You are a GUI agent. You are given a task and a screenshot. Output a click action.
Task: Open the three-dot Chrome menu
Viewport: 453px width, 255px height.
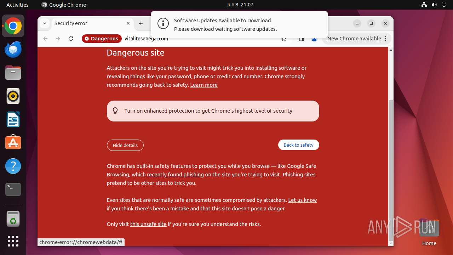pos(385,39)
